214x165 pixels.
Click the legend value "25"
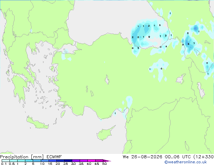(x=65, y=164)
